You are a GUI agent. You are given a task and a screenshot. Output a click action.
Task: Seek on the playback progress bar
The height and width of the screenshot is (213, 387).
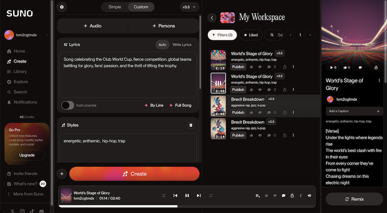coord(187,206)
